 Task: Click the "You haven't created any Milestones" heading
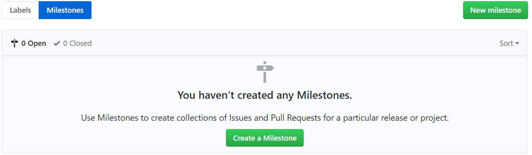265,96
